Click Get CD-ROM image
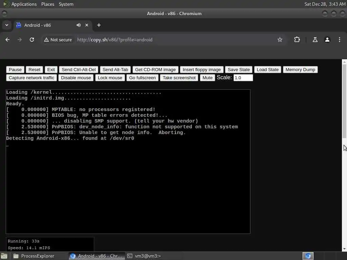The image size is (347, 260). 155,70
